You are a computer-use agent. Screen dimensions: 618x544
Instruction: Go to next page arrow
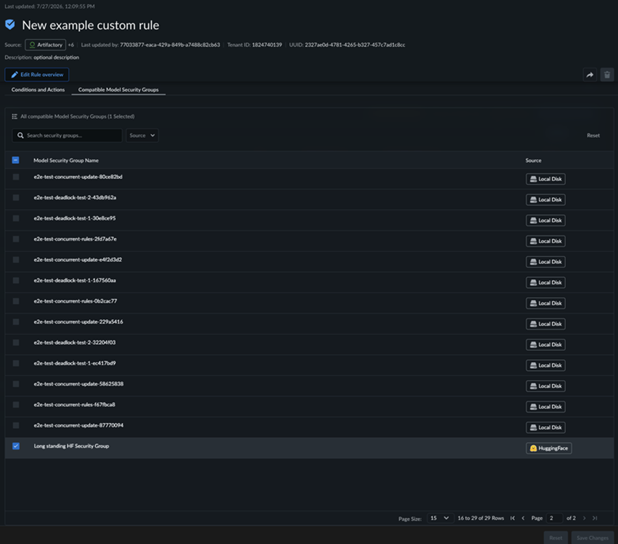coord(584,518)
